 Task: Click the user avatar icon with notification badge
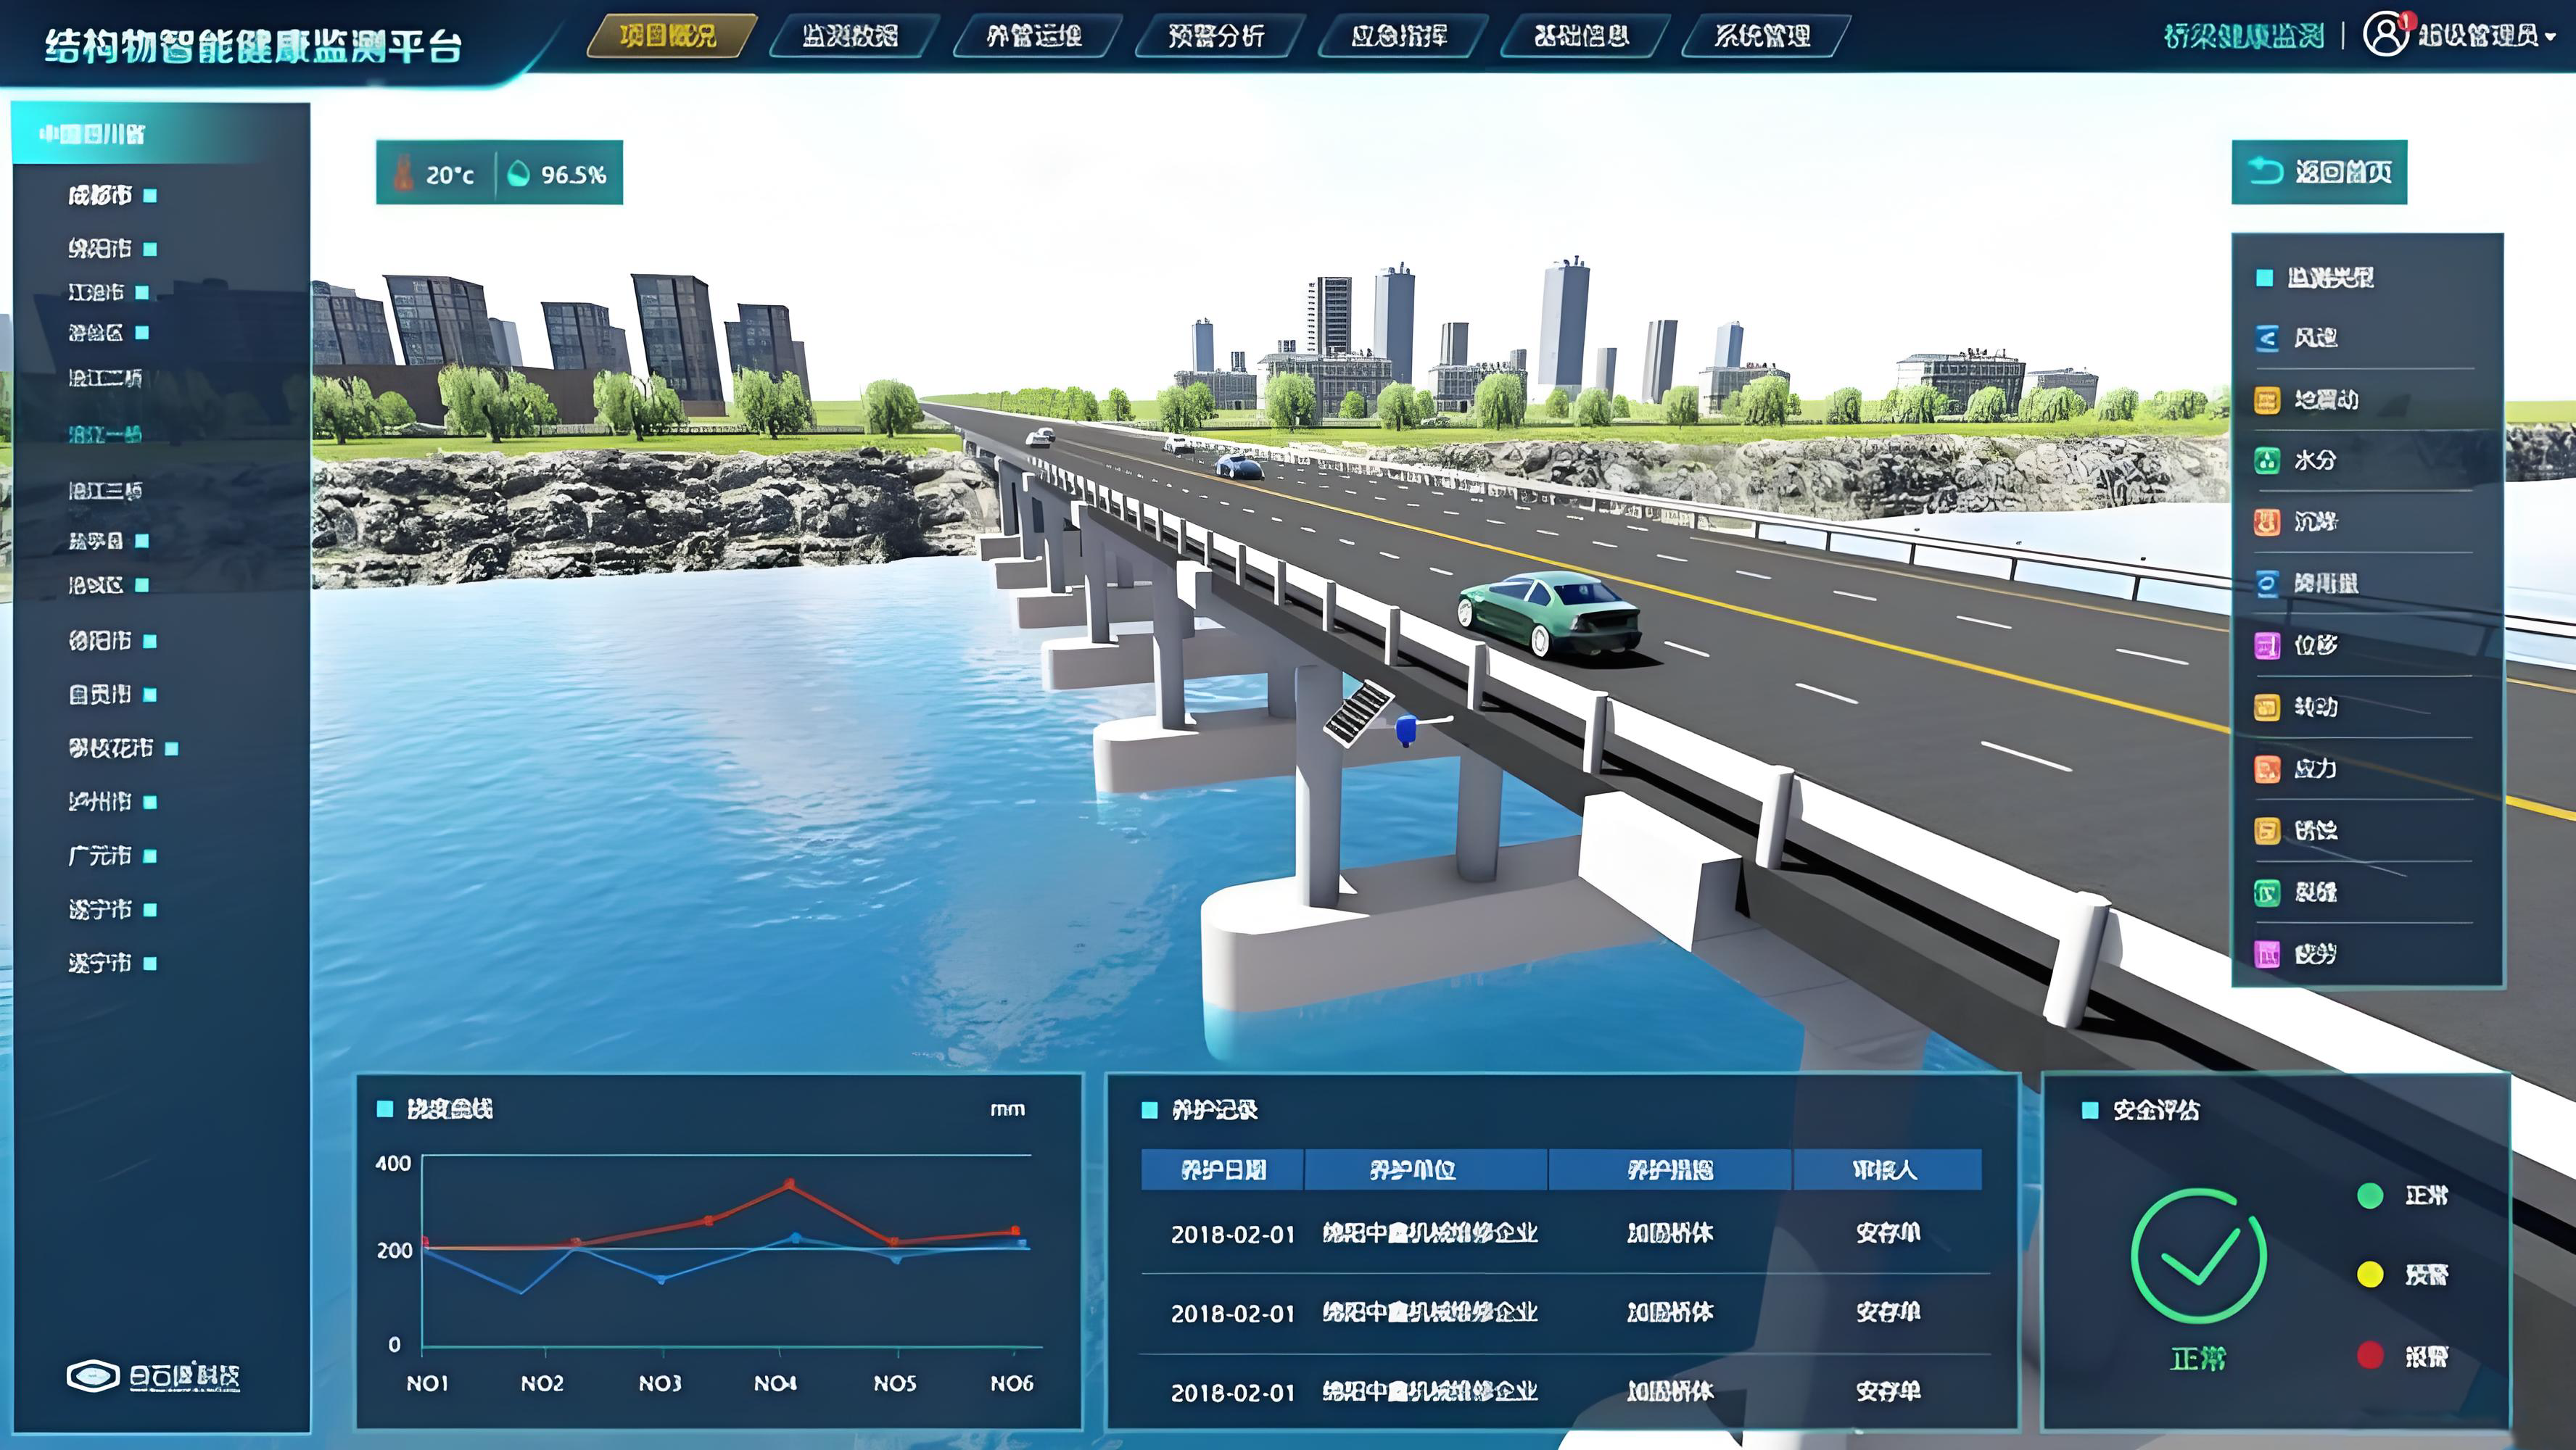(2385, 35)
